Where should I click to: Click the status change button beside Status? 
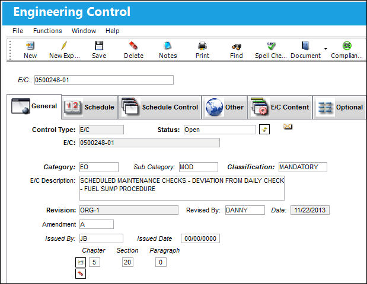(264, 130)
